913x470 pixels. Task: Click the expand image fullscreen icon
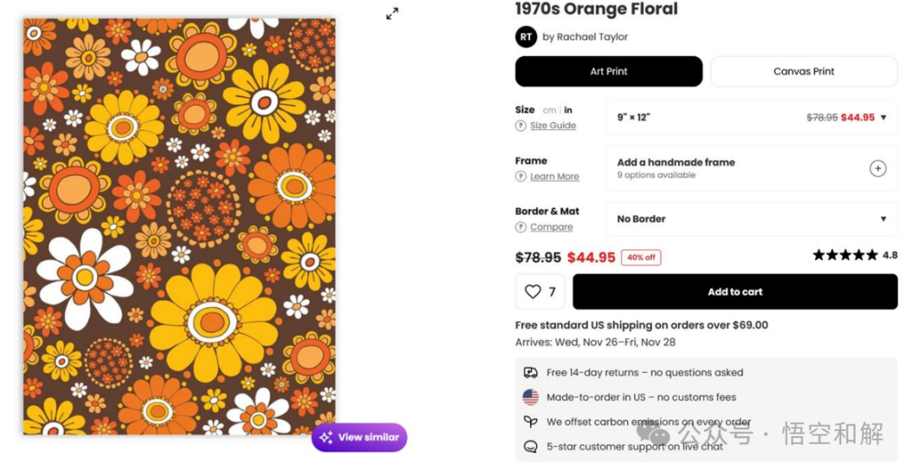coord(392,14)
